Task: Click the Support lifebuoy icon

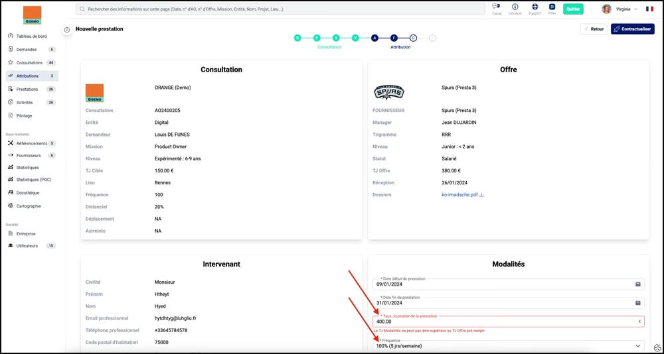Action: [535, 7]
